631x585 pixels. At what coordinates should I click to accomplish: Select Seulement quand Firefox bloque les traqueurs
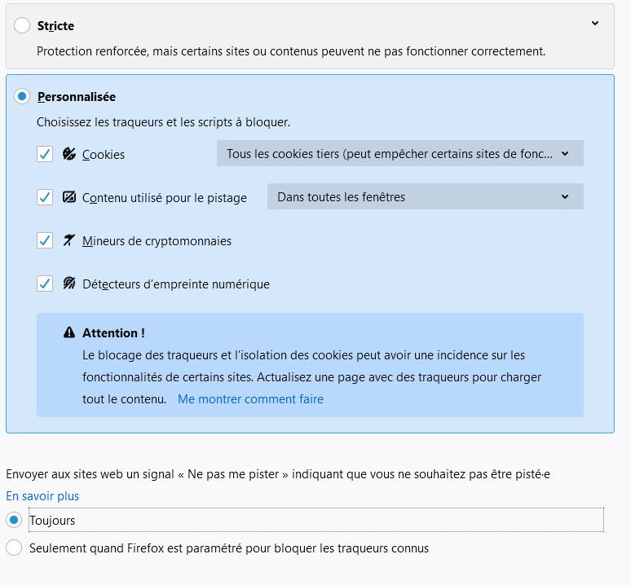[14, 548]
